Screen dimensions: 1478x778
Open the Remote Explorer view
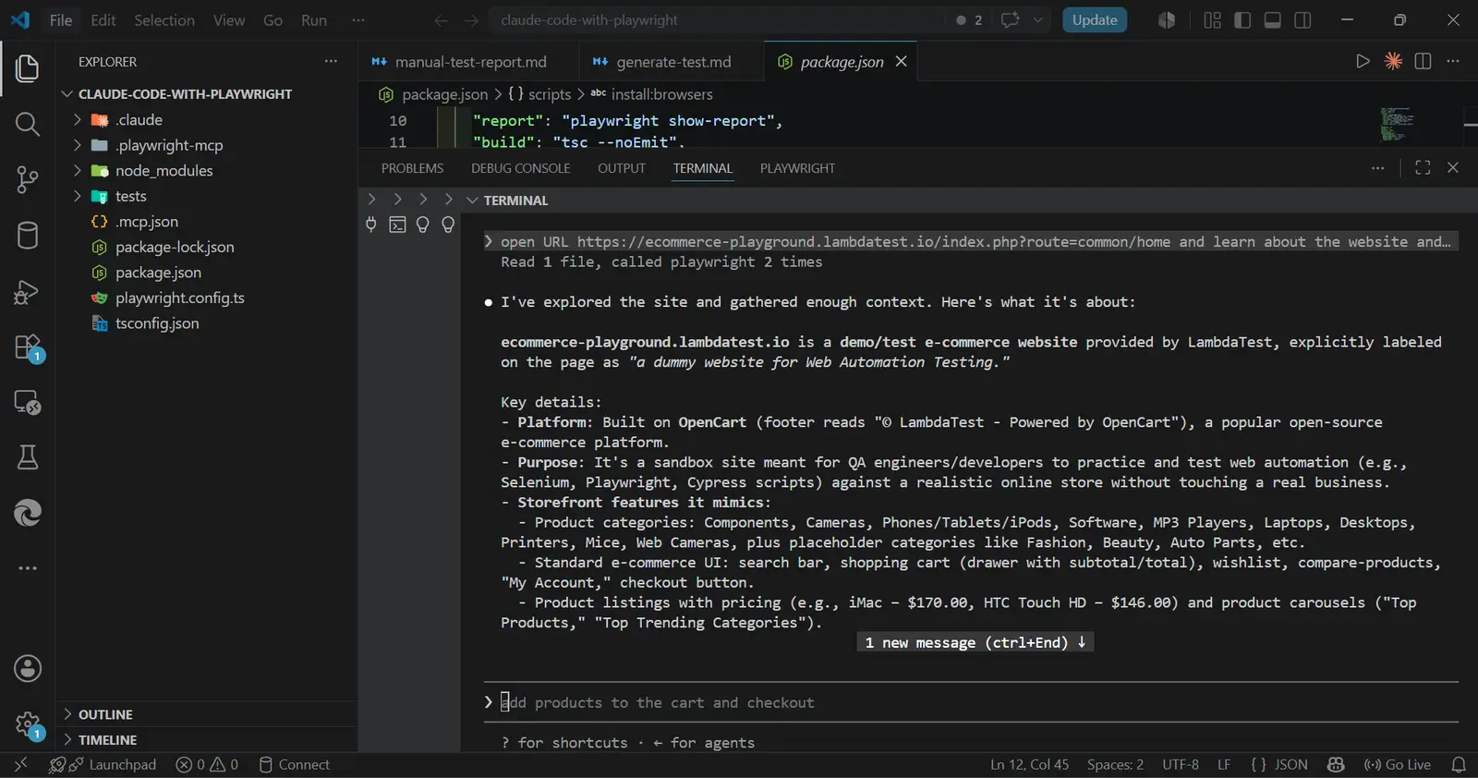(28, 402)
